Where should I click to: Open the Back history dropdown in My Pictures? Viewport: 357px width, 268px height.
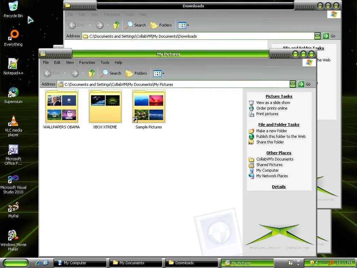(65, 73)
